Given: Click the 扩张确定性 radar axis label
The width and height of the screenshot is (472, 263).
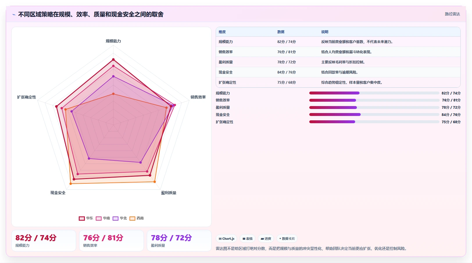Looking at the screenshot, I should tap(26, 97).
